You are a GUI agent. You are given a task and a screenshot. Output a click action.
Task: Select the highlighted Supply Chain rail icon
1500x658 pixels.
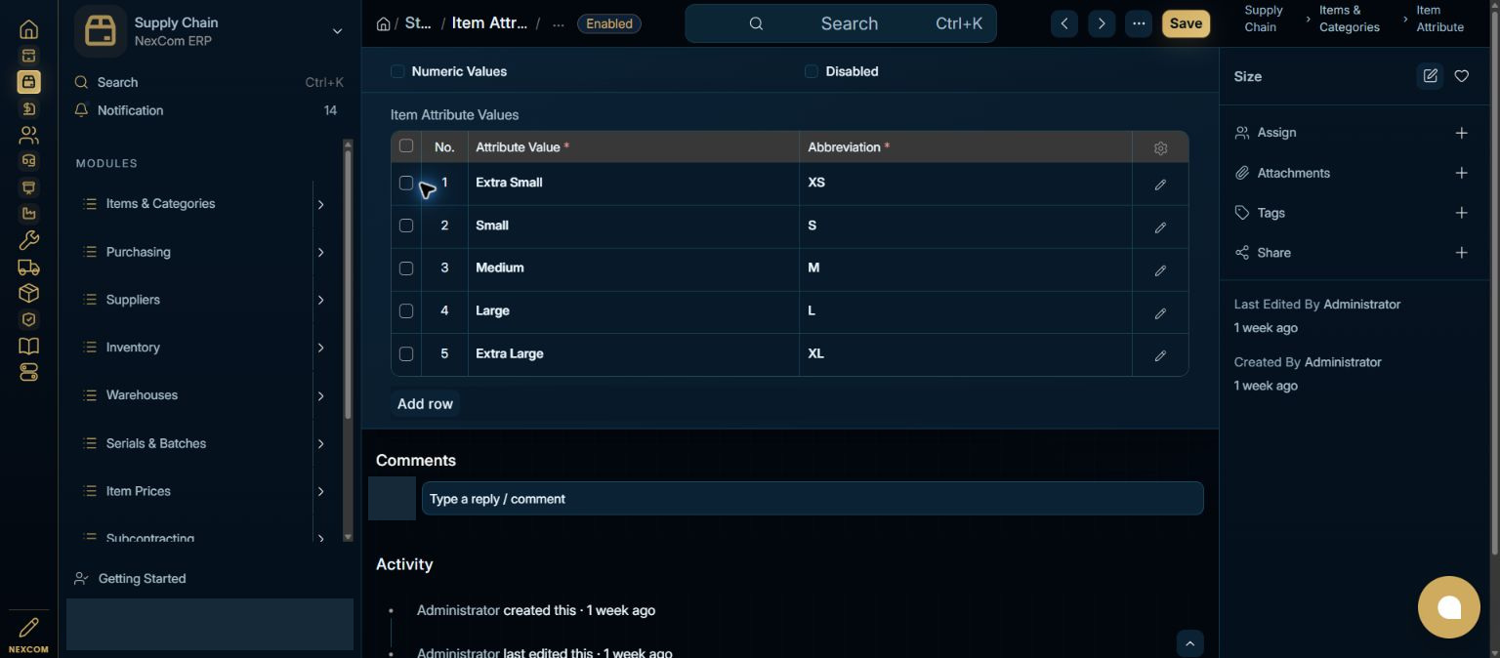tap(28, 82)
